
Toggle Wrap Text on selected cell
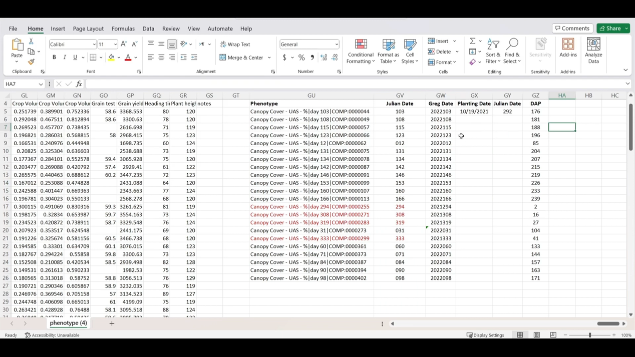(235, 45)
